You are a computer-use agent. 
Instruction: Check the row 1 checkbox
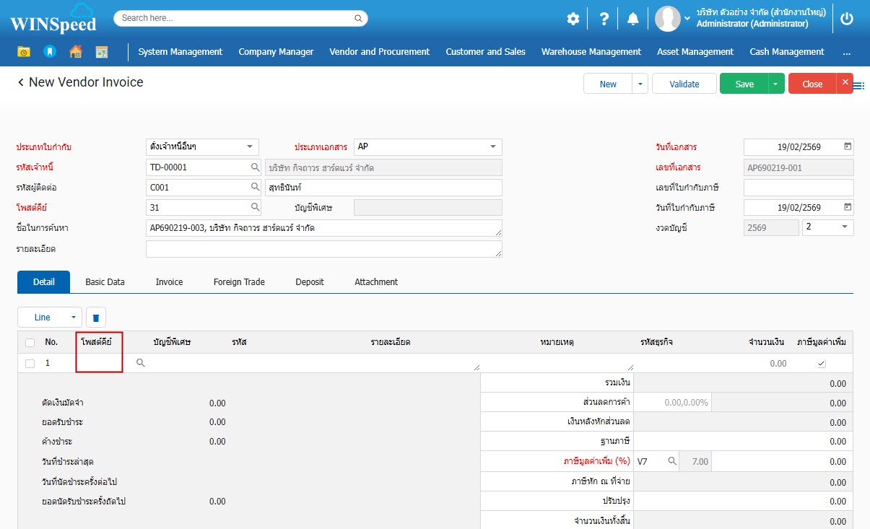click(x=30, y=363)
